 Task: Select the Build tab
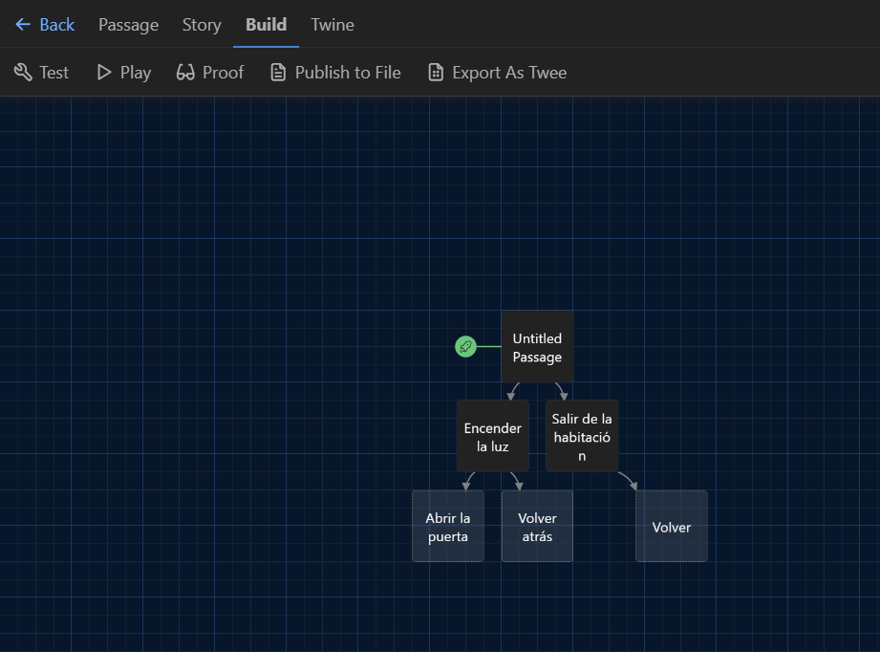click(x=266, y=25)
